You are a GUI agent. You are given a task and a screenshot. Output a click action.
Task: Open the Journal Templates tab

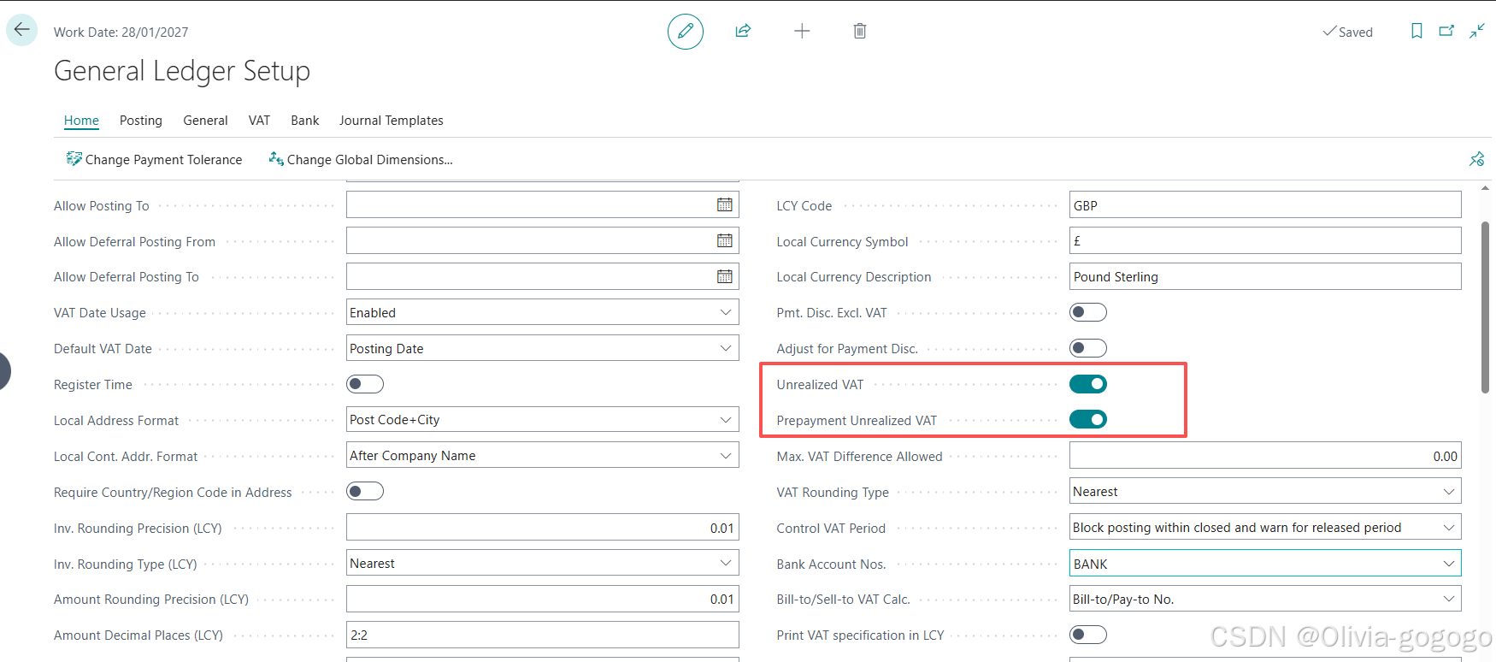392,121
